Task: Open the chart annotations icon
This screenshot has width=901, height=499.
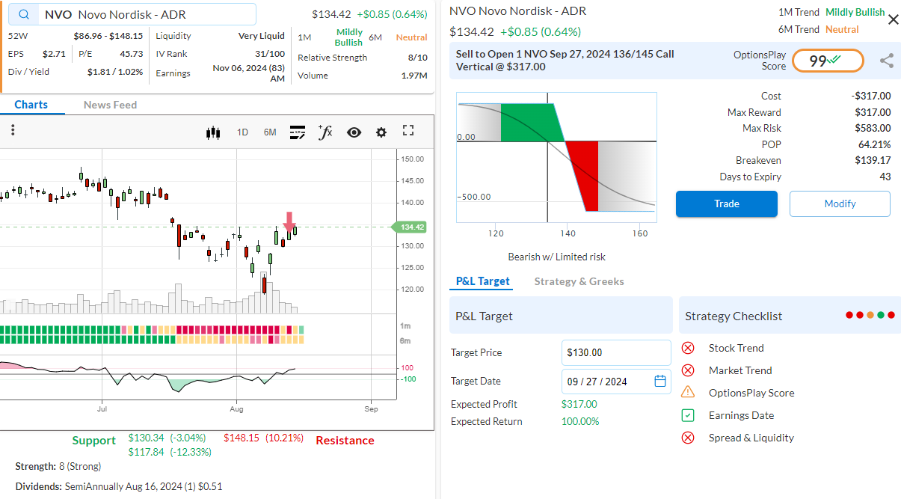Action: click(297, 132)
